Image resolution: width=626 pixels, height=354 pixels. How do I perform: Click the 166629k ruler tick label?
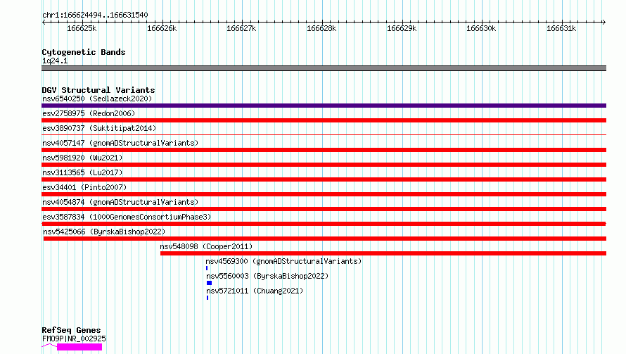pyautogui.click(x=402, y=29)
